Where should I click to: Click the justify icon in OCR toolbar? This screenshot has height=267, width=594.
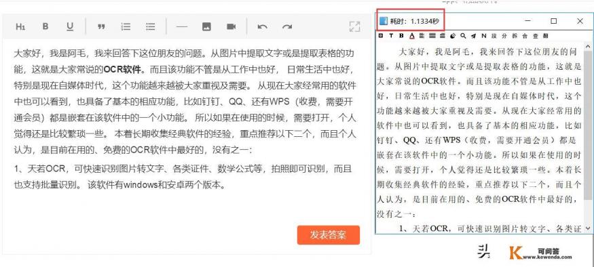(432, 35)
